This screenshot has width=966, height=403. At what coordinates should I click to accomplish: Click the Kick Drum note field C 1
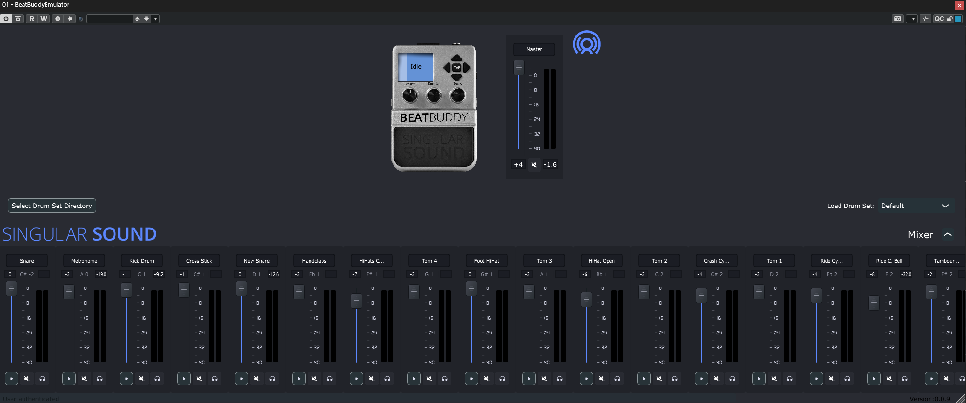click(x=142, y=274)
